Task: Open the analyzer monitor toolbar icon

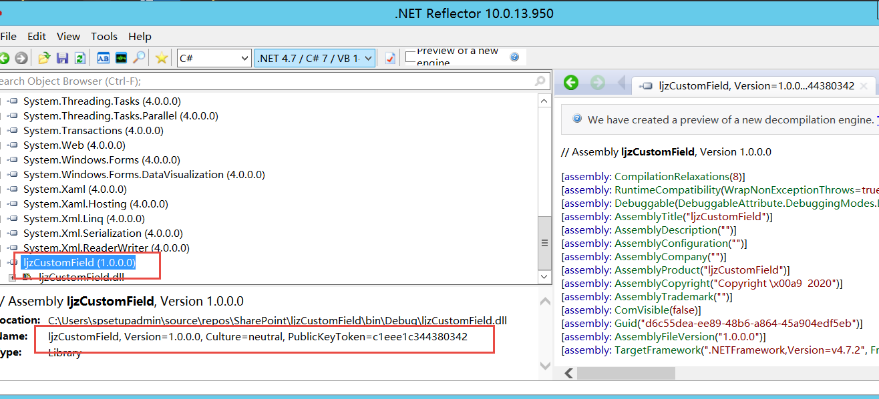Action: click(x=121, y=58)
